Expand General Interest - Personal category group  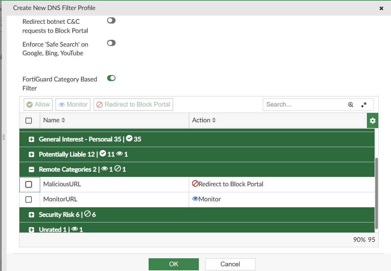coord(31,139)
